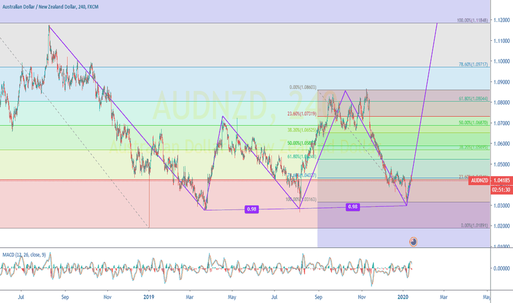Click the left purple 0.98 ratio label
The image size is (513, 303).
click(252, 209)
